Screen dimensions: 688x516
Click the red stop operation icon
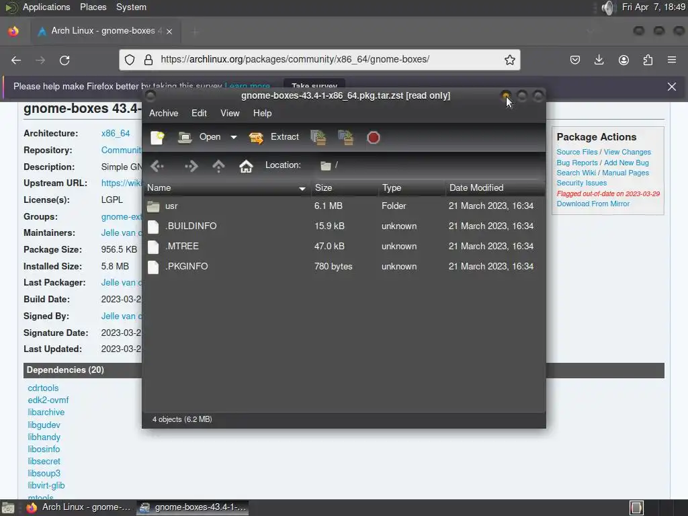click(374, 138)
